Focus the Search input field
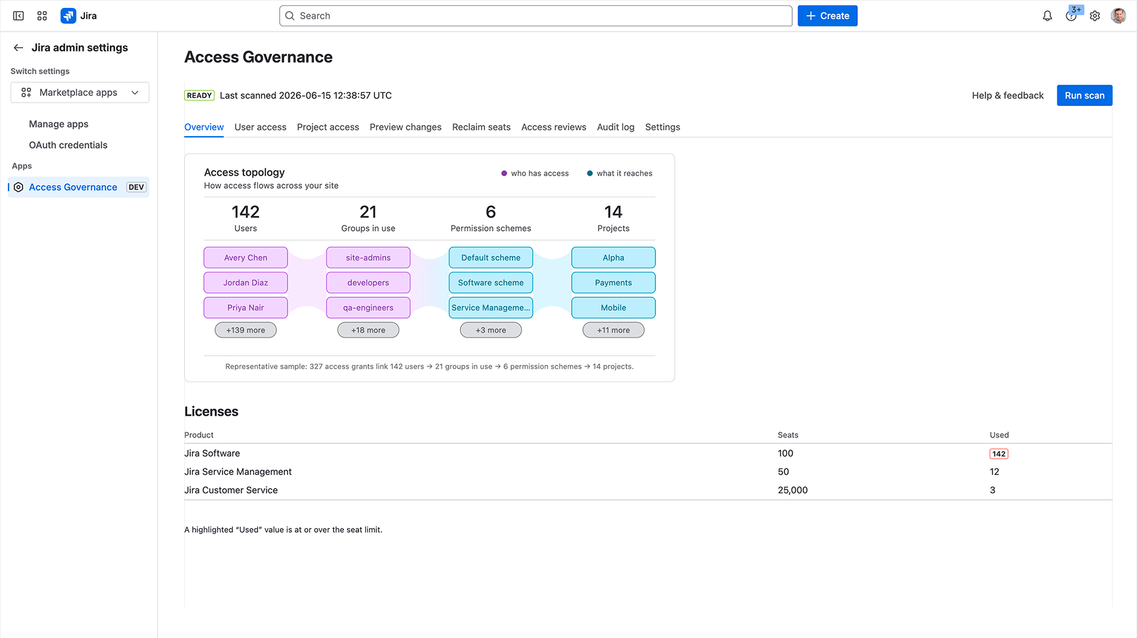Image resolution: width=1137 pixels, height=638 pixels. coord(536,16)
